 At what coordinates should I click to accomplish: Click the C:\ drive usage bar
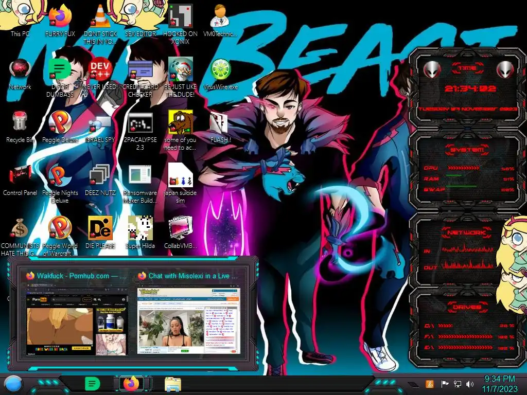click(445, 326)
